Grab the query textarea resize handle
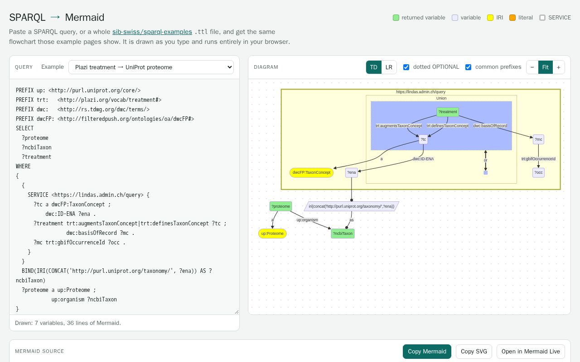This screenshot has width=580, height=362. click(236, 312)
